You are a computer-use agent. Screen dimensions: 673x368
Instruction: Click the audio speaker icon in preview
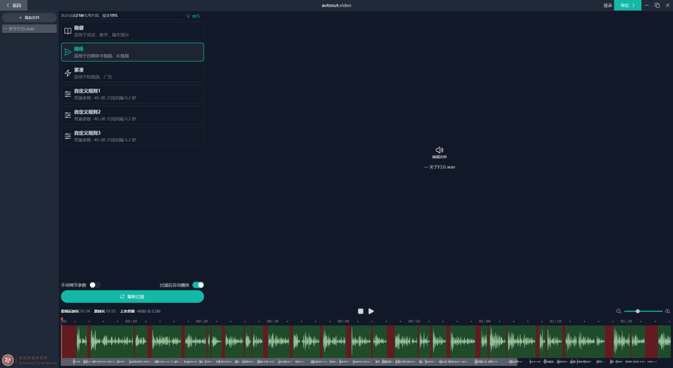click(x=439, y=150)
